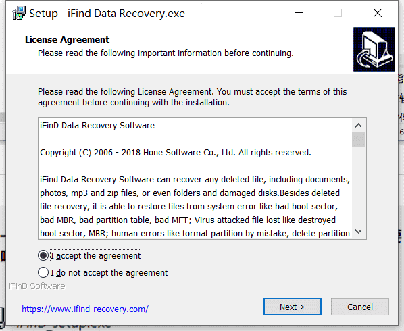
Task: Minimize the iFind setup window
Action: coord(299,13)
